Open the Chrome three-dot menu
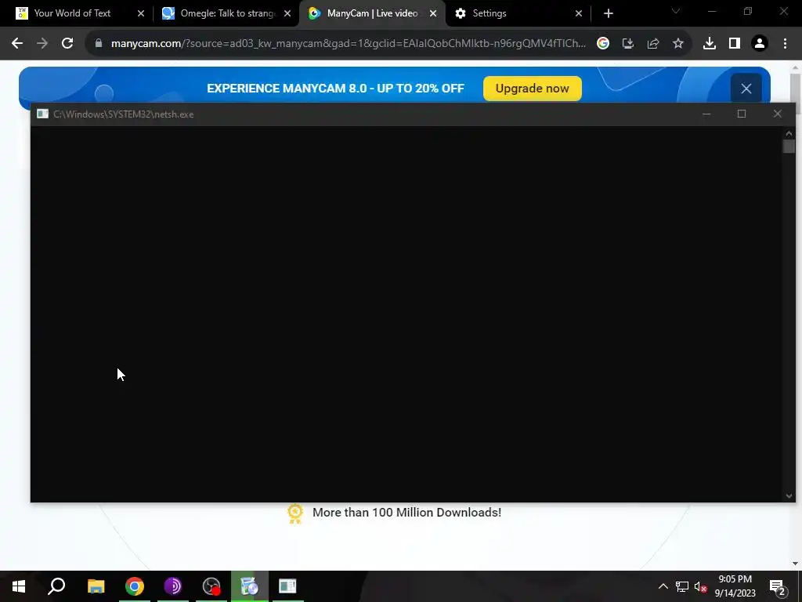 pyautogui.click(x=785, y=44)
